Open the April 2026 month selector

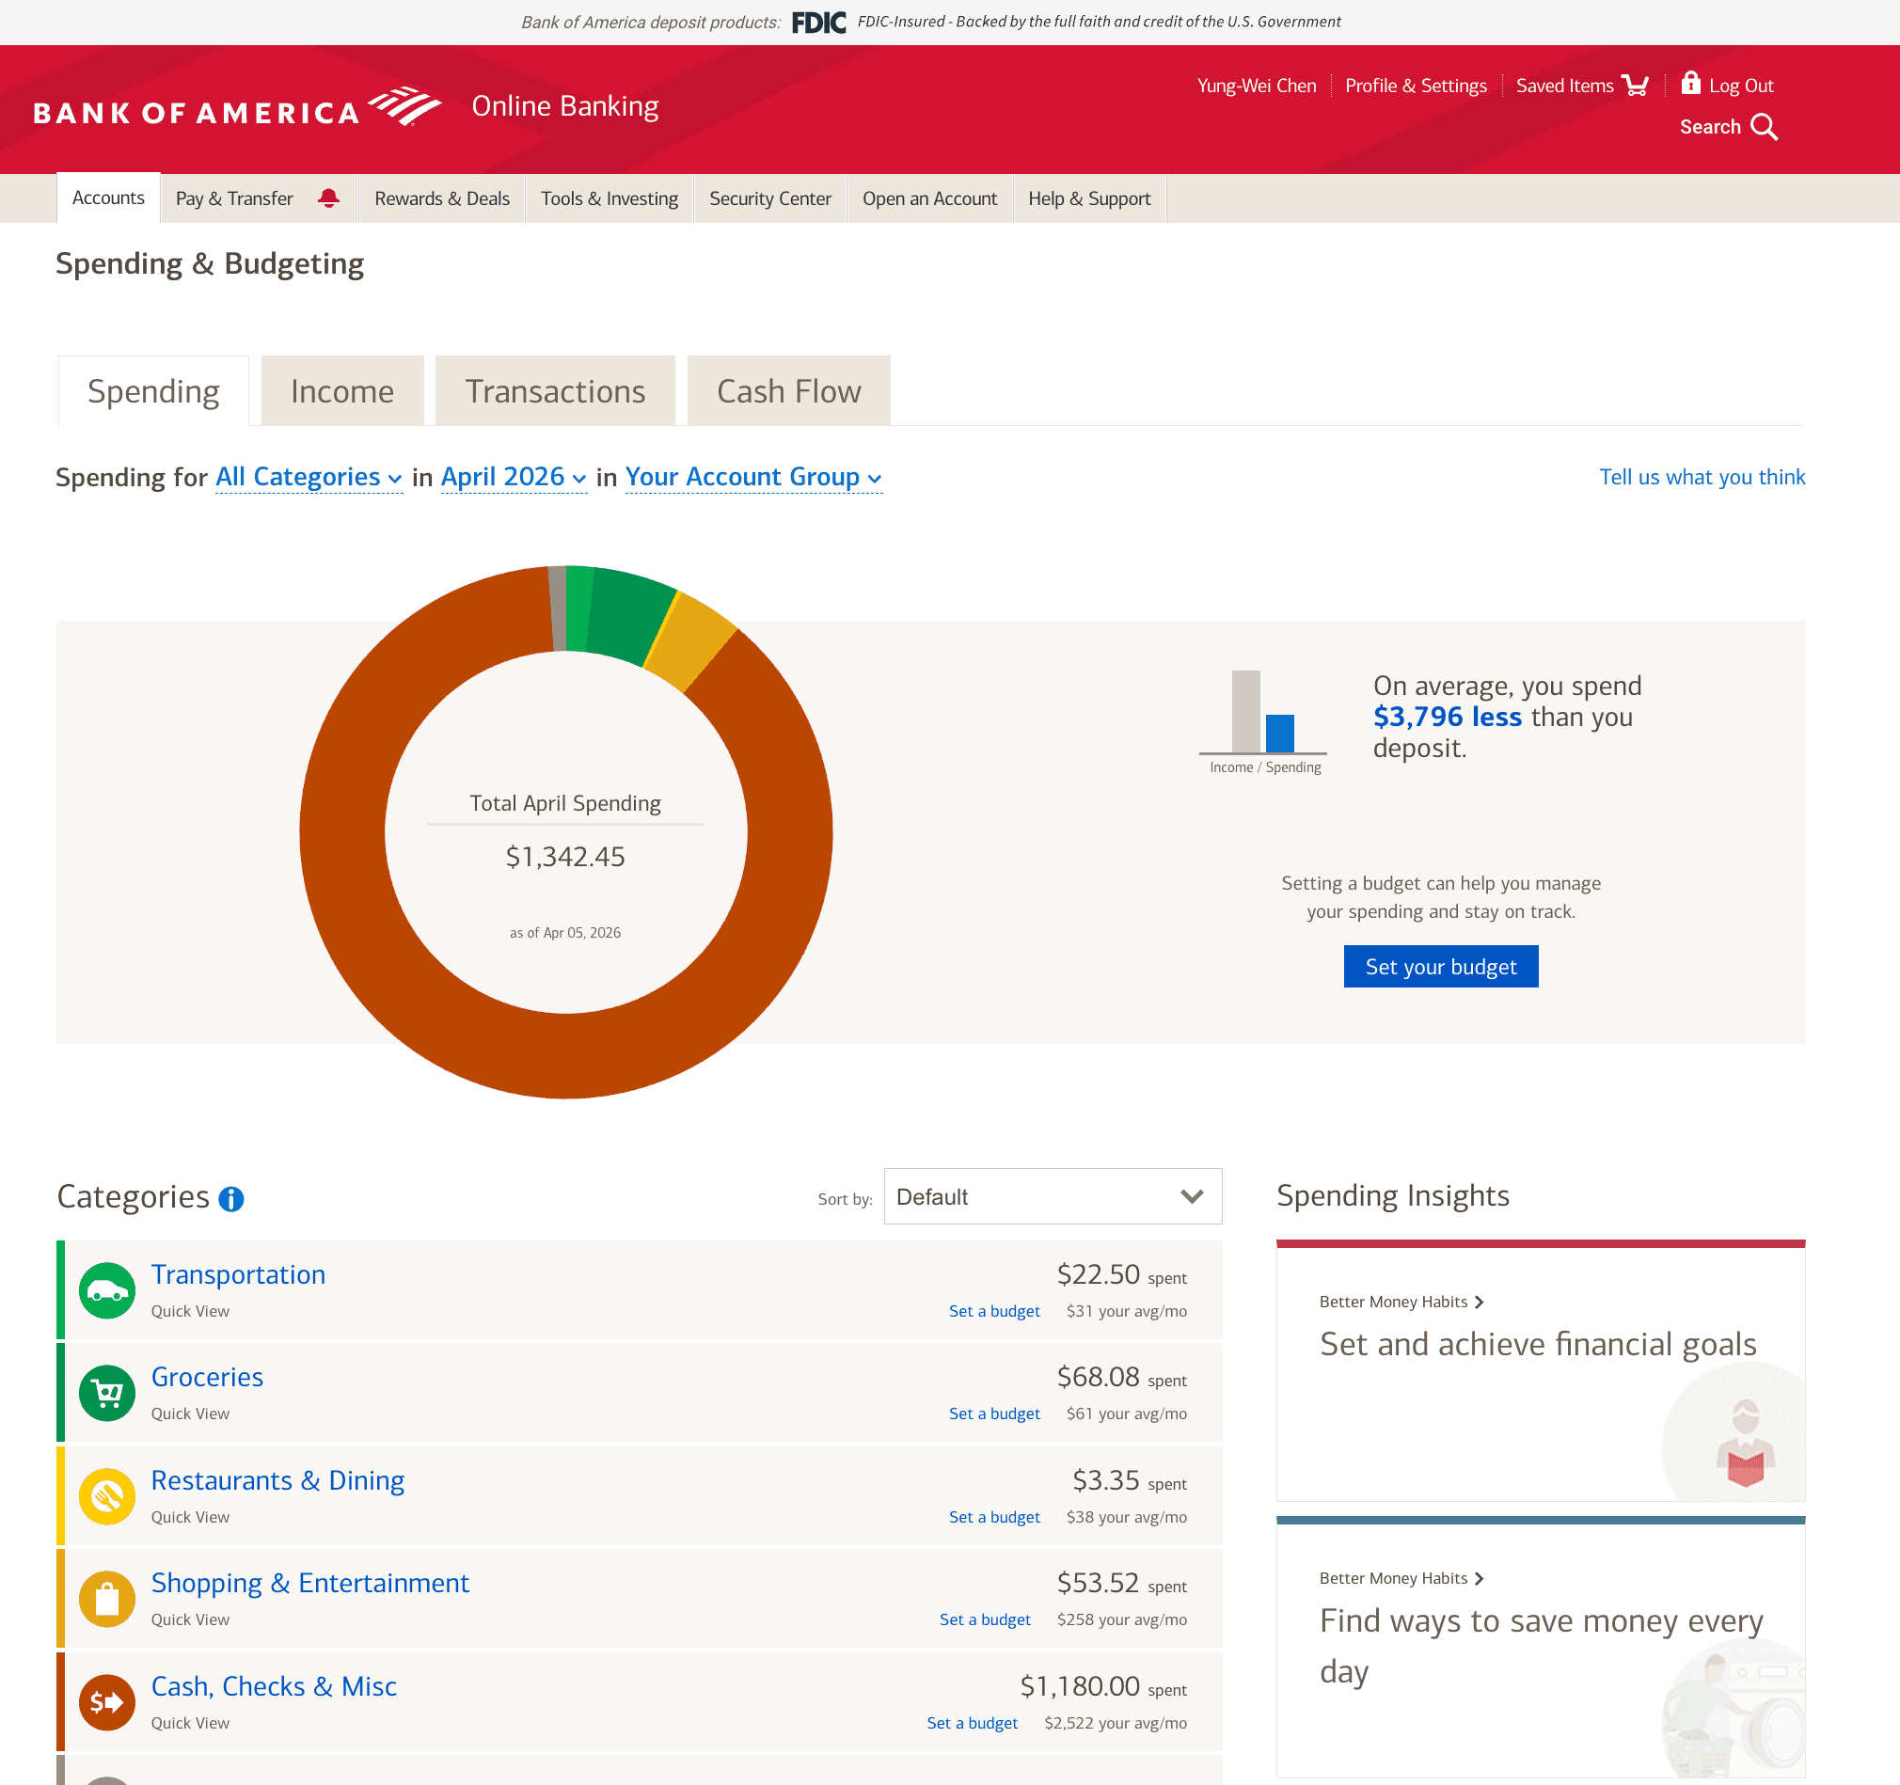click(x=514, y=477)
